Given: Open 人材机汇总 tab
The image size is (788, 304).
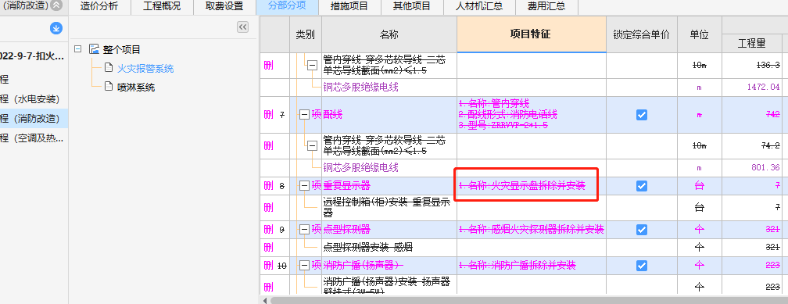Looking at the screenshot, I should (478, 6).
